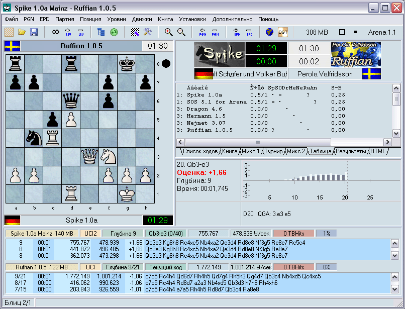The height and width of the screenshot is (309, 405).
Task: Start infinite analysis with the infinity icon
Action: [x=56, y=32]
